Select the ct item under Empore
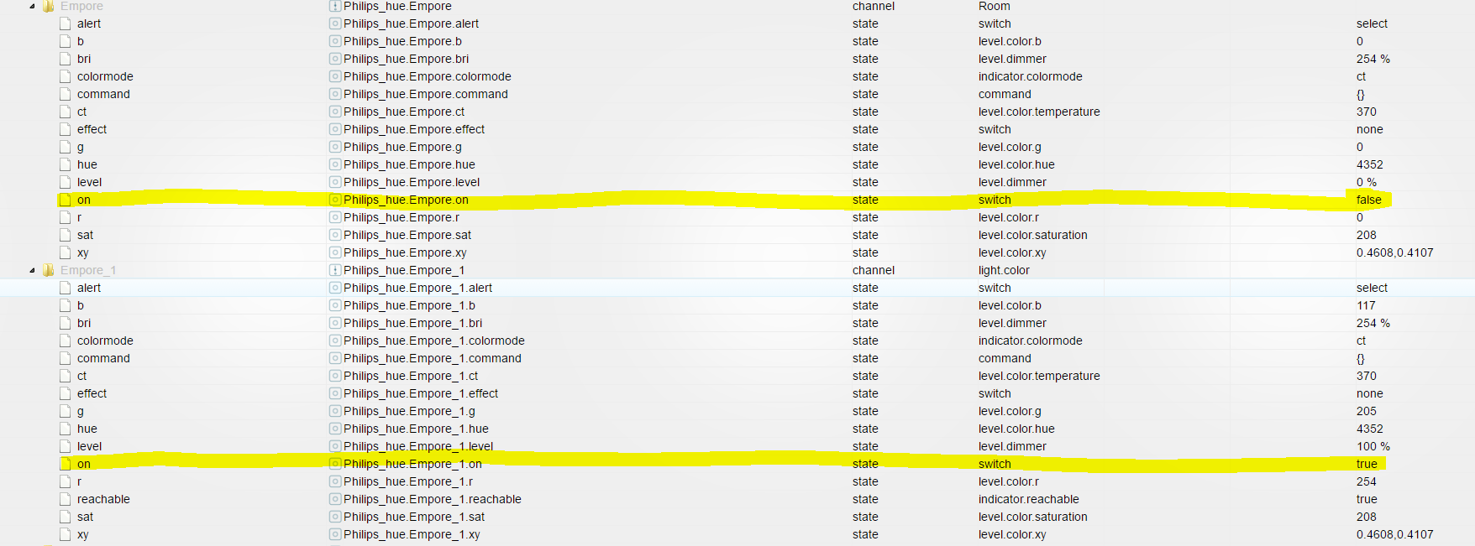This screenshot has height=546, width=1475. tap(81, 112)
